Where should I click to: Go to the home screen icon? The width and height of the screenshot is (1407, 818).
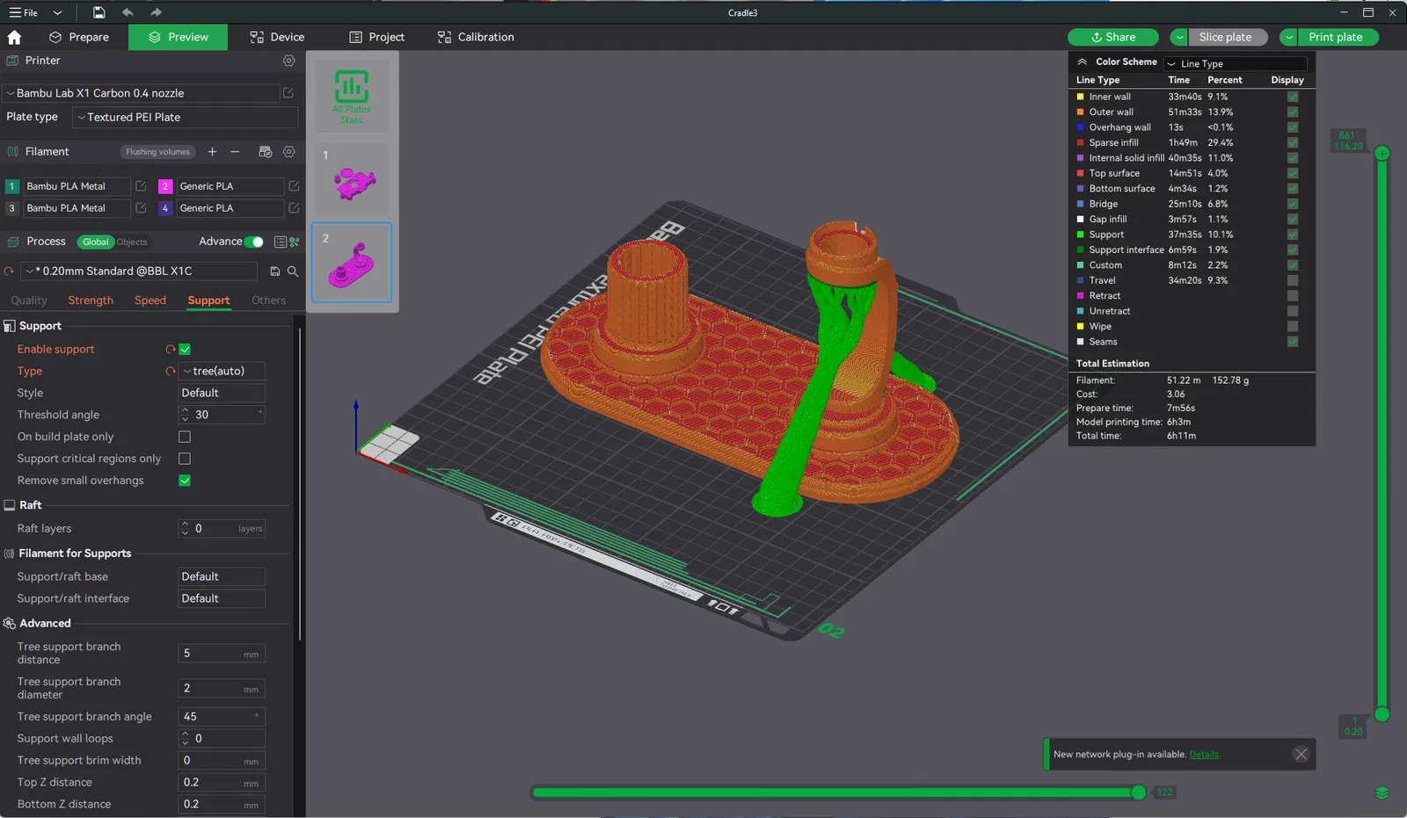pos(14,37)
